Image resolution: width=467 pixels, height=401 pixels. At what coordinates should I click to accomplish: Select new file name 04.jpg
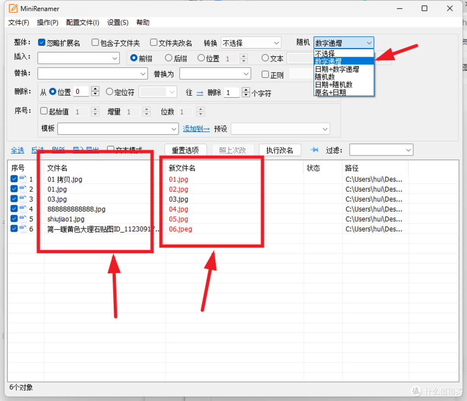(x=179, y=209)
